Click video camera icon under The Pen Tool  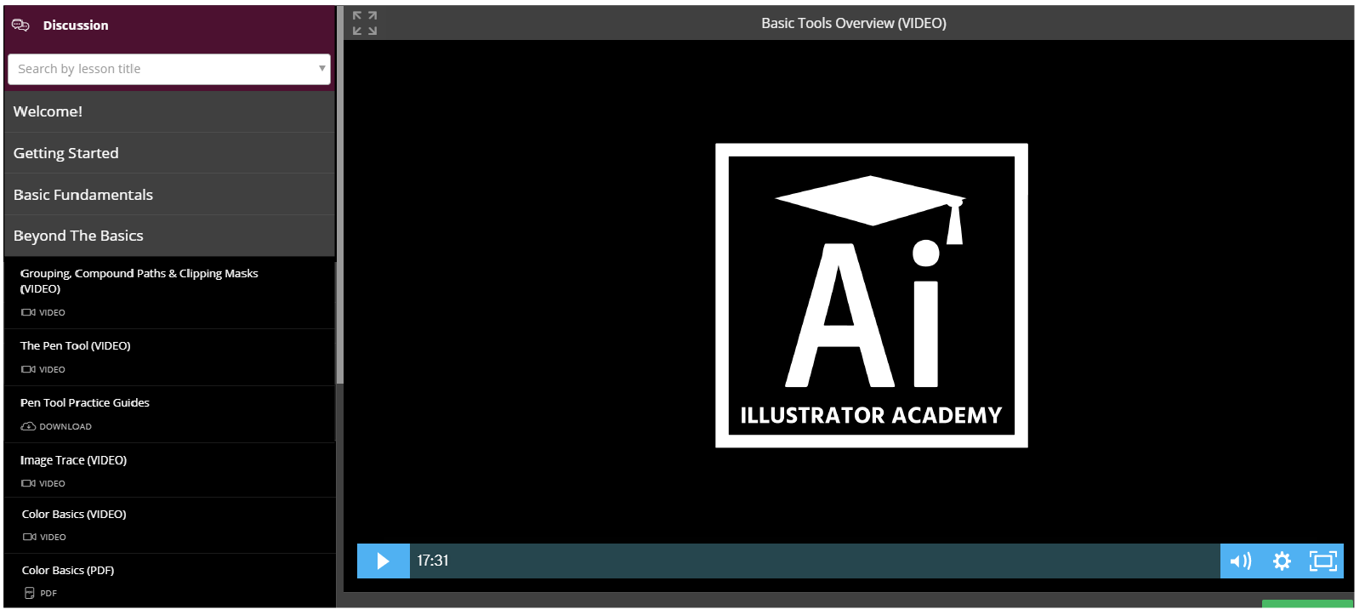tap(28, 369)
